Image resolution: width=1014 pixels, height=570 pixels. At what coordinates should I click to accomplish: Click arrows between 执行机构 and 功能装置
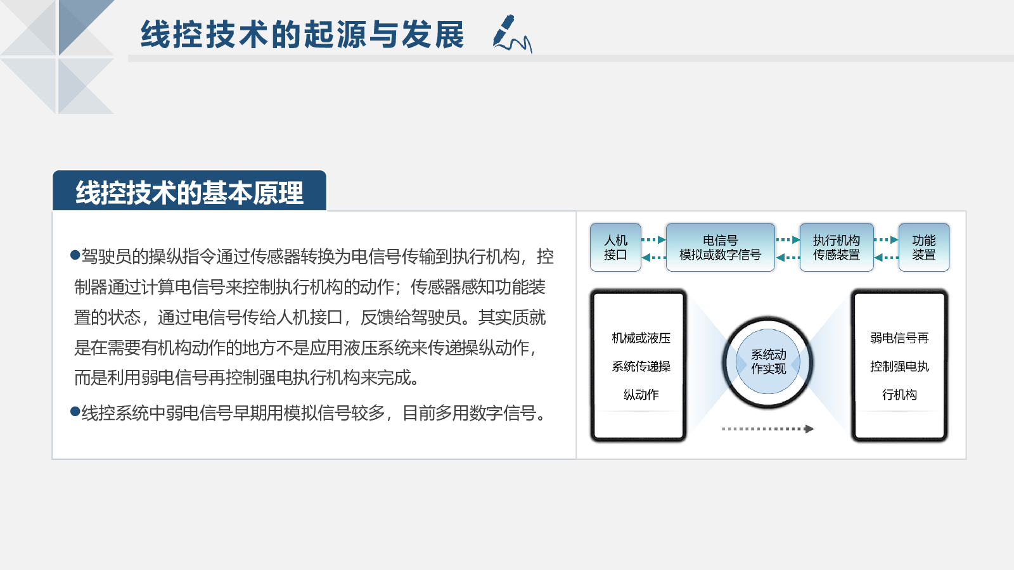tap(886, 249)
